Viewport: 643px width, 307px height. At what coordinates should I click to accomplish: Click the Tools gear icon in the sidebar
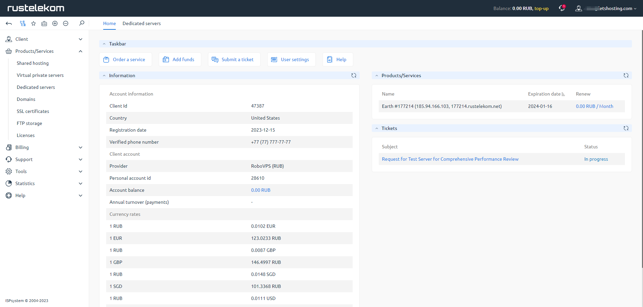coord(9,171)
